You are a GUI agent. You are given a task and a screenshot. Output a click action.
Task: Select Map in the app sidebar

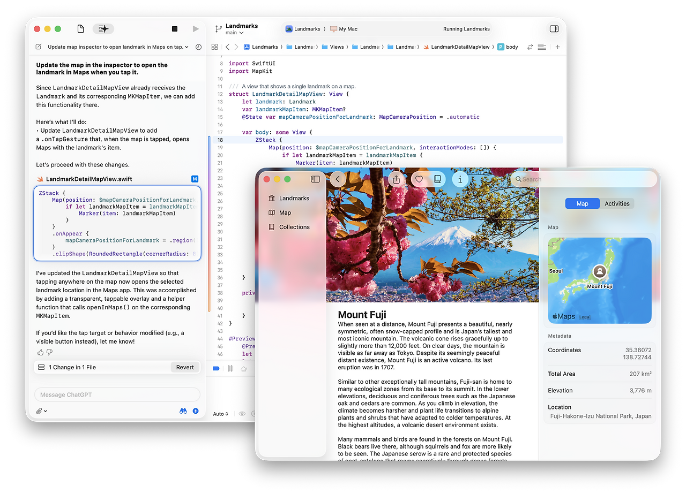coord(279,212)
